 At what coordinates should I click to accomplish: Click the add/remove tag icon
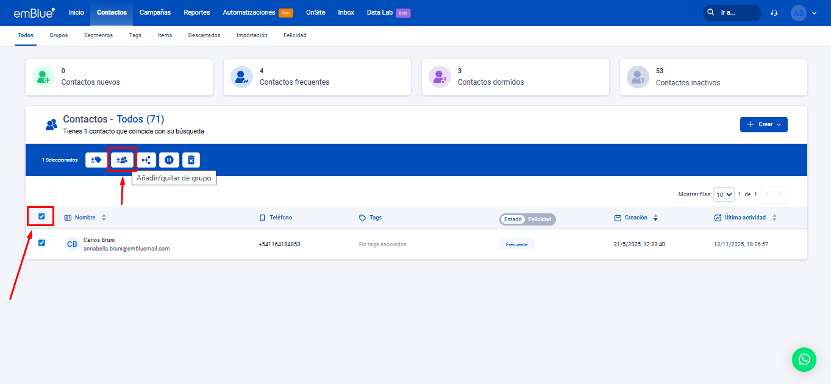tap(96, 160)
